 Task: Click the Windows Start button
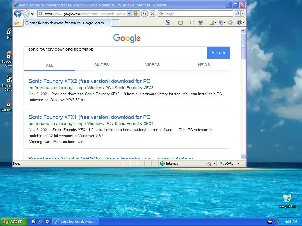[x=14, y=222]
